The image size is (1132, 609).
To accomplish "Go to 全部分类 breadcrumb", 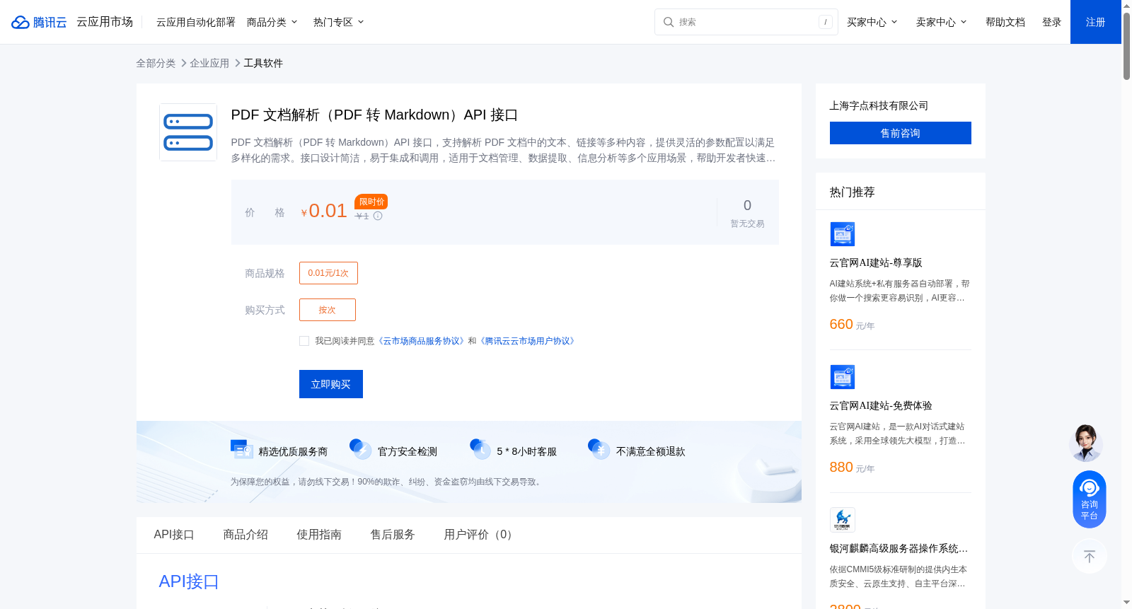I will click(156, 63).
